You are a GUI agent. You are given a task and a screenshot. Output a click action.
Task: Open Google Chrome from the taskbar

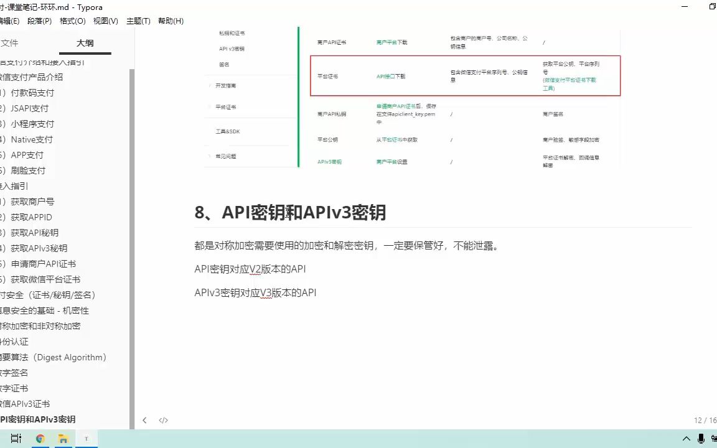click(x=40, y=439)
